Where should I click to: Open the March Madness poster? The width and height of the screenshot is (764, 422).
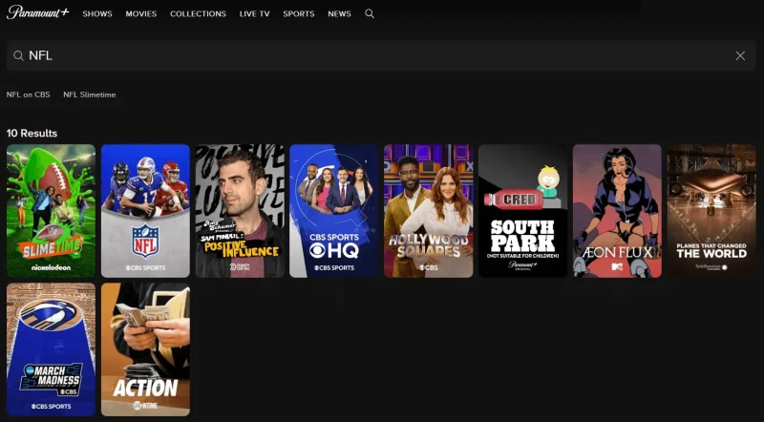coord(51,349)
